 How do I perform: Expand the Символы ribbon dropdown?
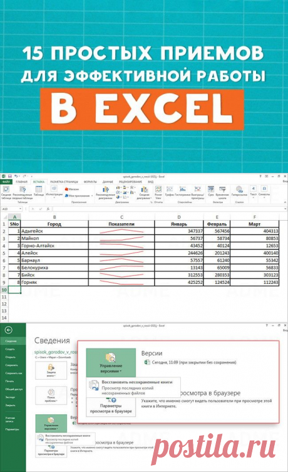264,198
